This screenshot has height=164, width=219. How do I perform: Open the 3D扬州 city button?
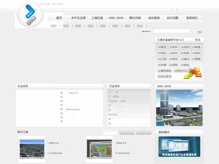(185, 47)
